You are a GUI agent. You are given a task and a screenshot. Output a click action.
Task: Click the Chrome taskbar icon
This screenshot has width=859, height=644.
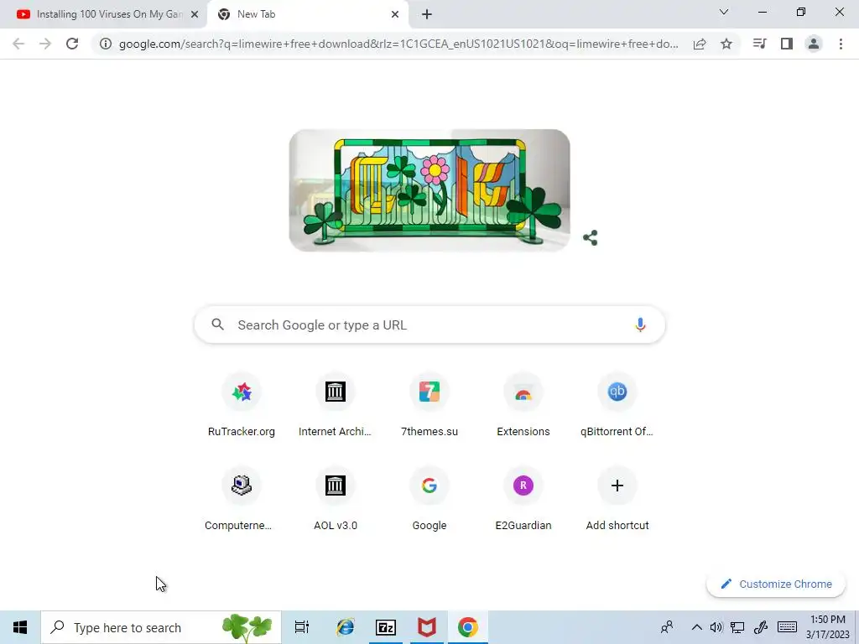pyautogui.click(x=467, y=627)
